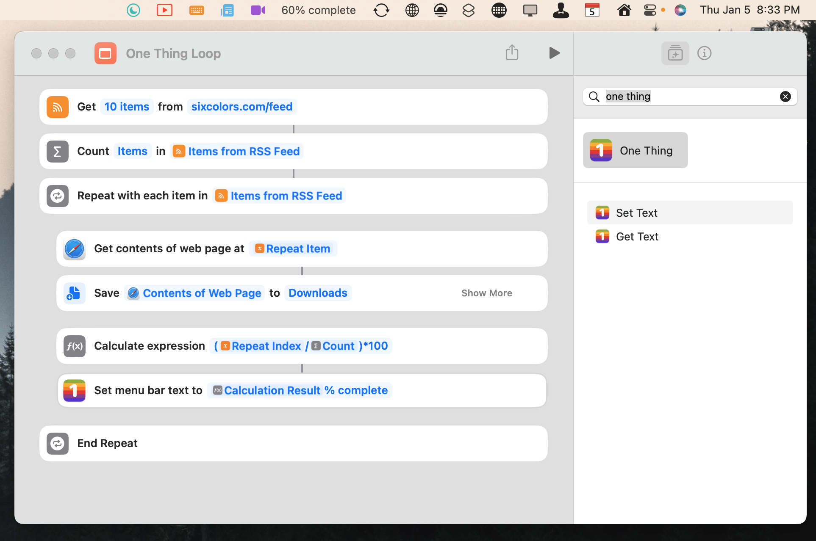Show shortcut details info icon
Image resolution: width=816 pixels, height=541 pixels.
[x=704, y=53]
